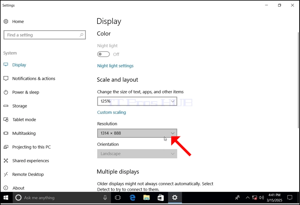The image size is (300, 205).
Task: Open the Action Center notification icon
Action: point(290,197)
